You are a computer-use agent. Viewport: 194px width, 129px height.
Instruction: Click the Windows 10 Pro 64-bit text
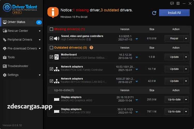(x=74, y=17)
